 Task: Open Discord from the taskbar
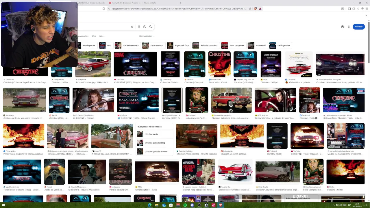click(x=192, y=205)
